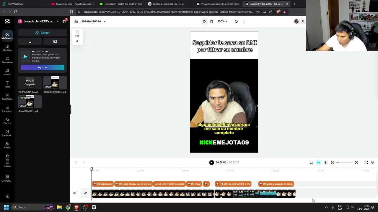Switch to Proyectos recientes editor tab
Screen dimensions: 378x212
(218, 4)
